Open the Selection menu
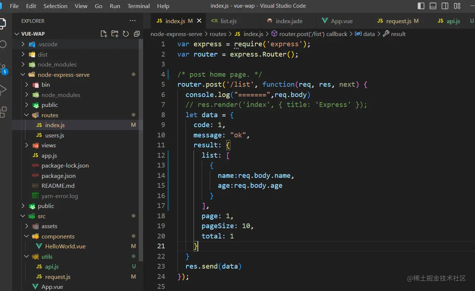 point(55,6)
